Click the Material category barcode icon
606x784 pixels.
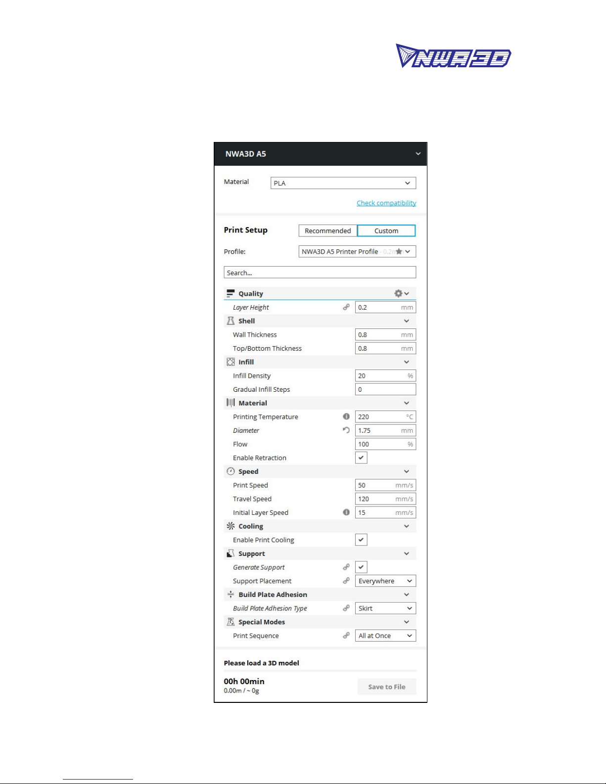point(231,403)
